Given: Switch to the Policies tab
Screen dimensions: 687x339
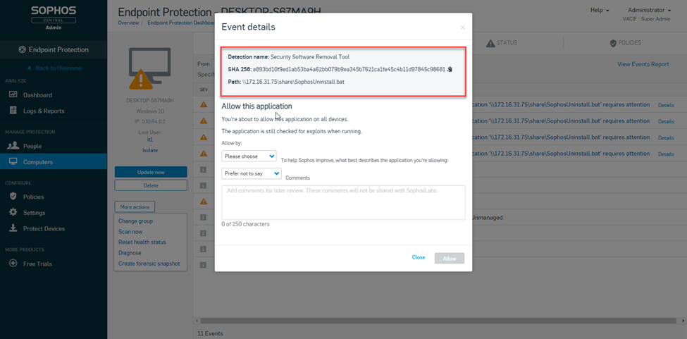Looking at the screenshot, I should pos(625,43).
